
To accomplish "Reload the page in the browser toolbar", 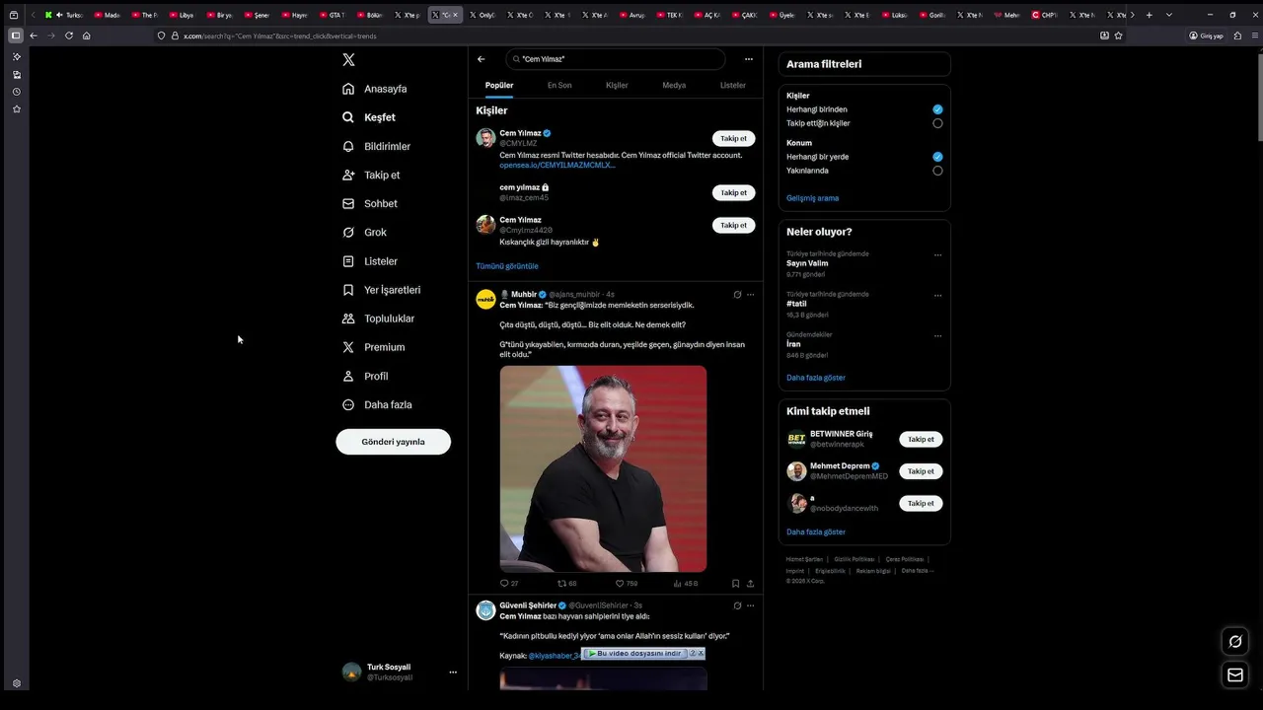I will coord(68,35).
